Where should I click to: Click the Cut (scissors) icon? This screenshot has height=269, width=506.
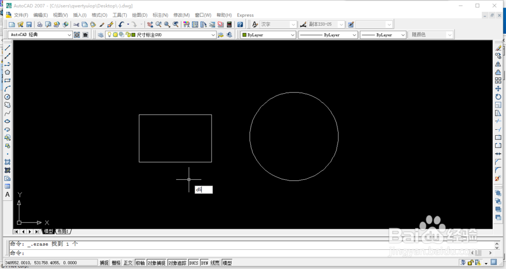coord(76,24)
